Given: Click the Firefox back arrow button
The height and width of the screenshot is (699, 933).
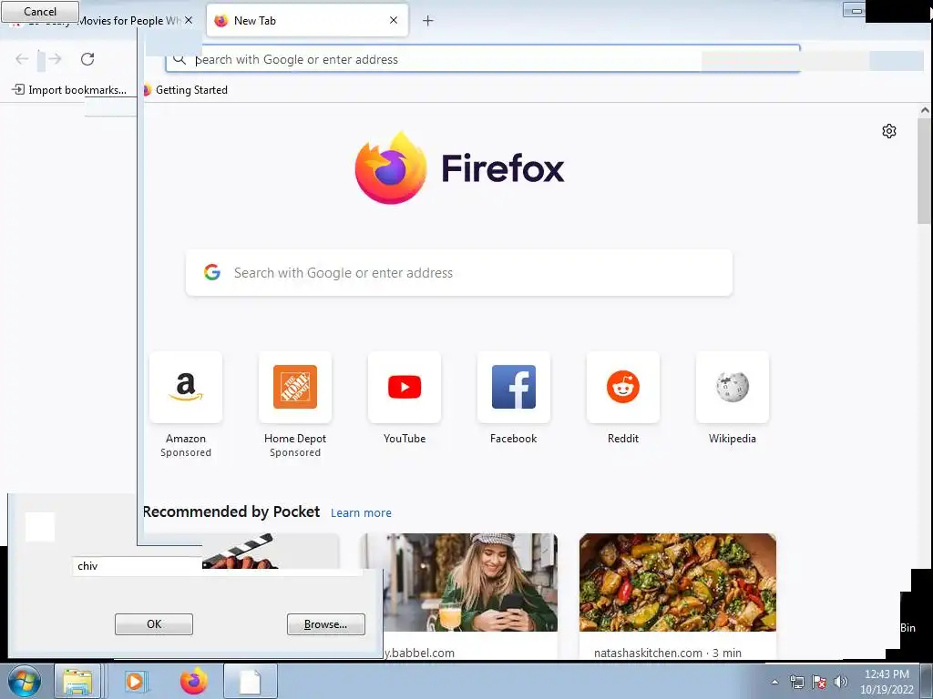Looking at the screenshot, I should (x=22, y=59).
